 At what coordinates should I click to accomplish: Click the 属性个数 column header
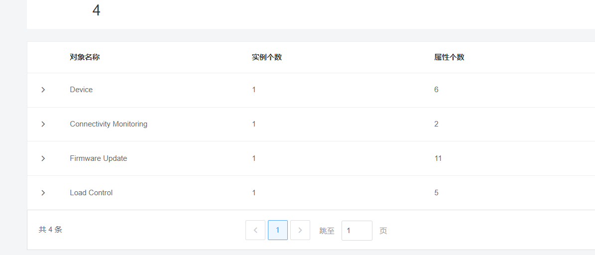pos(449,57)
